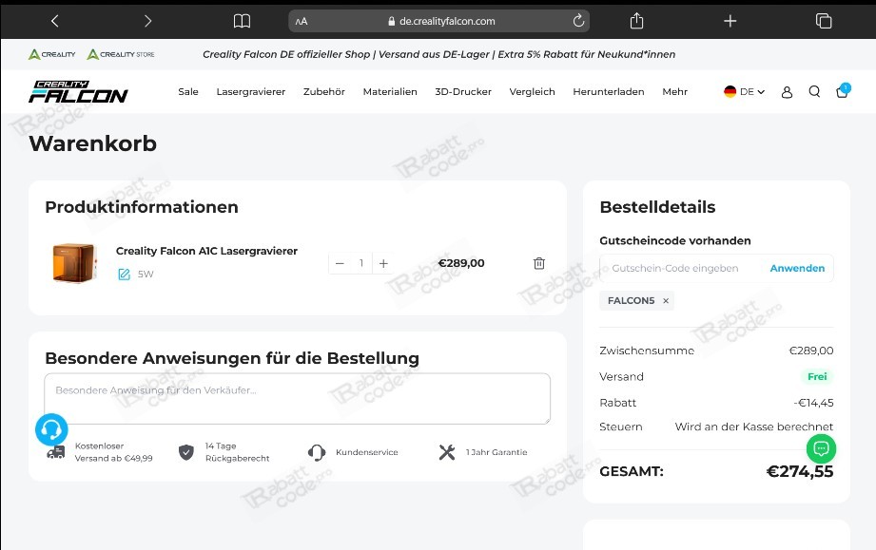
Task: Open the Creality brand logo link
Action: point(51,54)
